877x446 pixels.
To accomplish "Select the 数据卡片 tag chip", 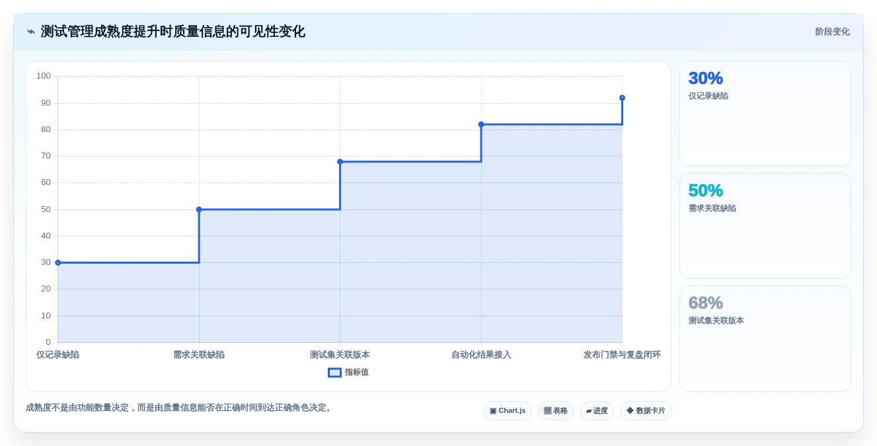I will click(x=646, y=411).
